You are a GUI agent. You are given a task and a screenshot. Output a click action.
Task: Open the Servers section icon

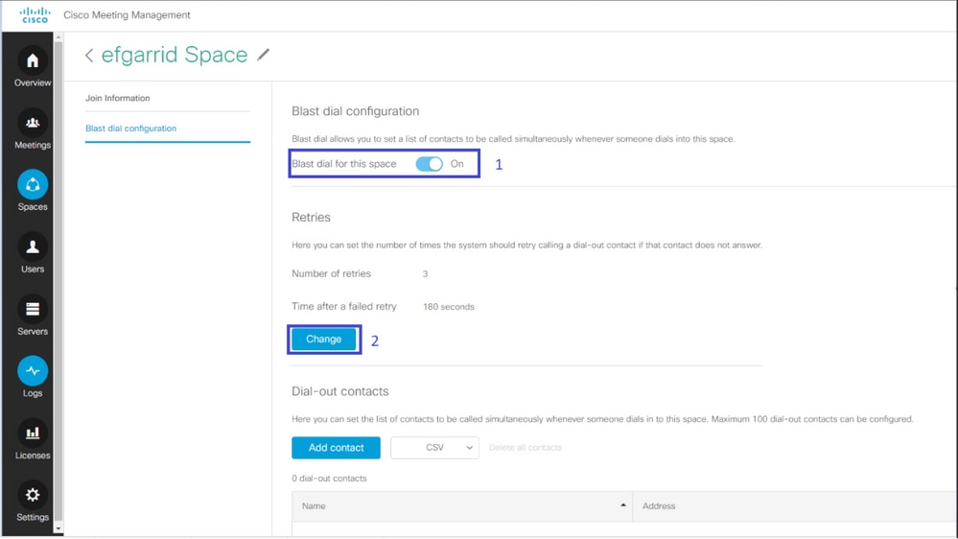(33, 310)
